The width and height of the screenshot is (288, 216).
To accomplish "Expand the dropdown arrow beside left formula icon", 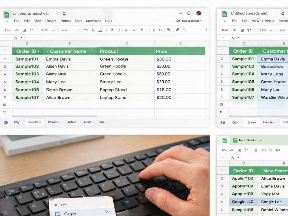I will pyautogui.click(x=22, y=38).
